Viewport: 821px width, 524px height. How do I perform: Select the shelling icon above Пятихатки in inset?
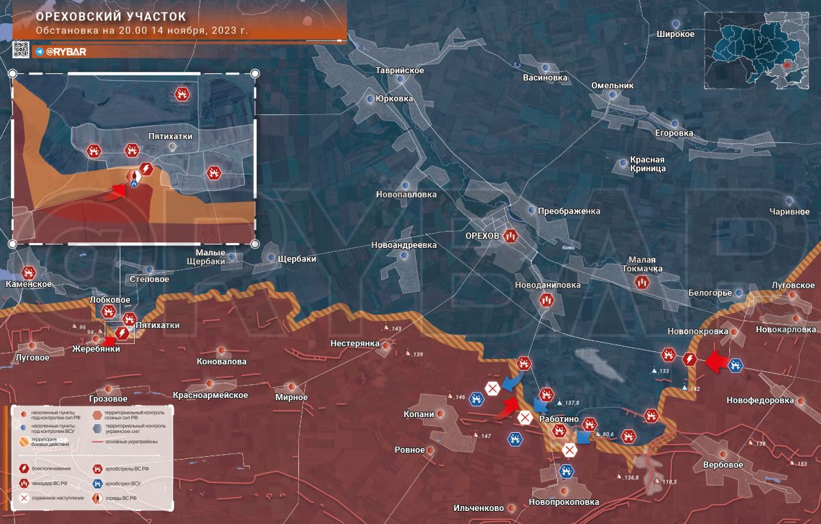tap(182, 94)
